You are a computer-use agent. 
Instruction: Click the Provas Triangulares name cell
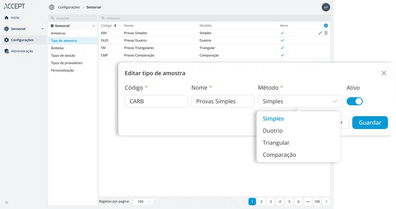139,48
